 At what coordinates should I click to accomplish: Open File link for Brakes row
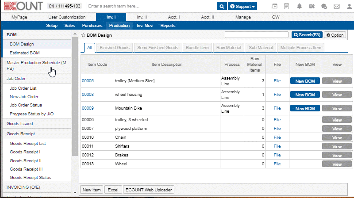277,155
